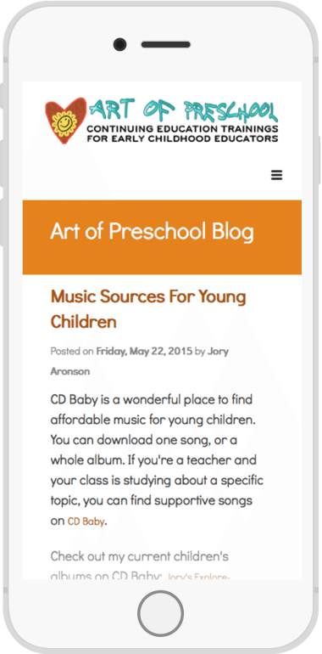This screenshot has height=654, width=322.
Task: Open the hamburger navigation menu
Action: click(276, 175)
